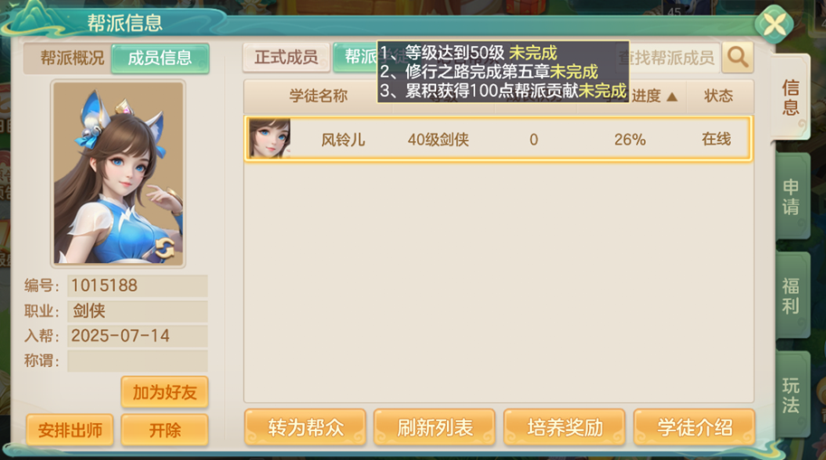This screenshot has height=460, width=826.
Task: Open 学徒介绍 info button
Action: click(x=694, y=427)
